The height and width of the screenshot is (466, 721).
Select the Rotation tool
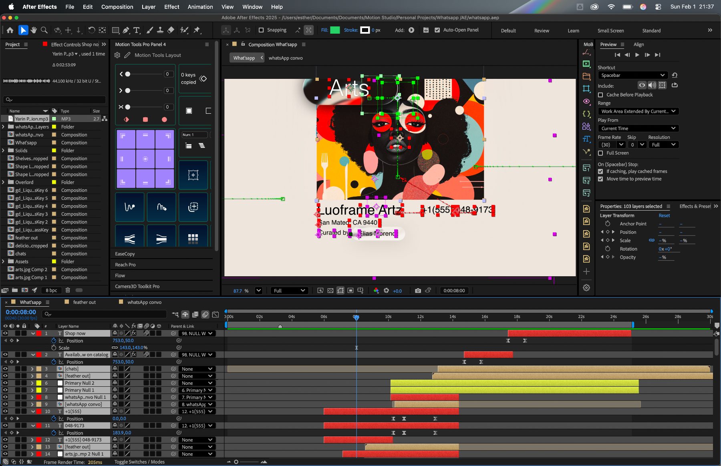point(92,30)
